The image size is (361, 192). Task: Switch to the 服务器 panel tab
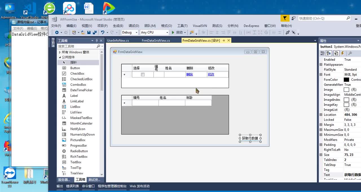pyautogui.click(x=64, y=180)
